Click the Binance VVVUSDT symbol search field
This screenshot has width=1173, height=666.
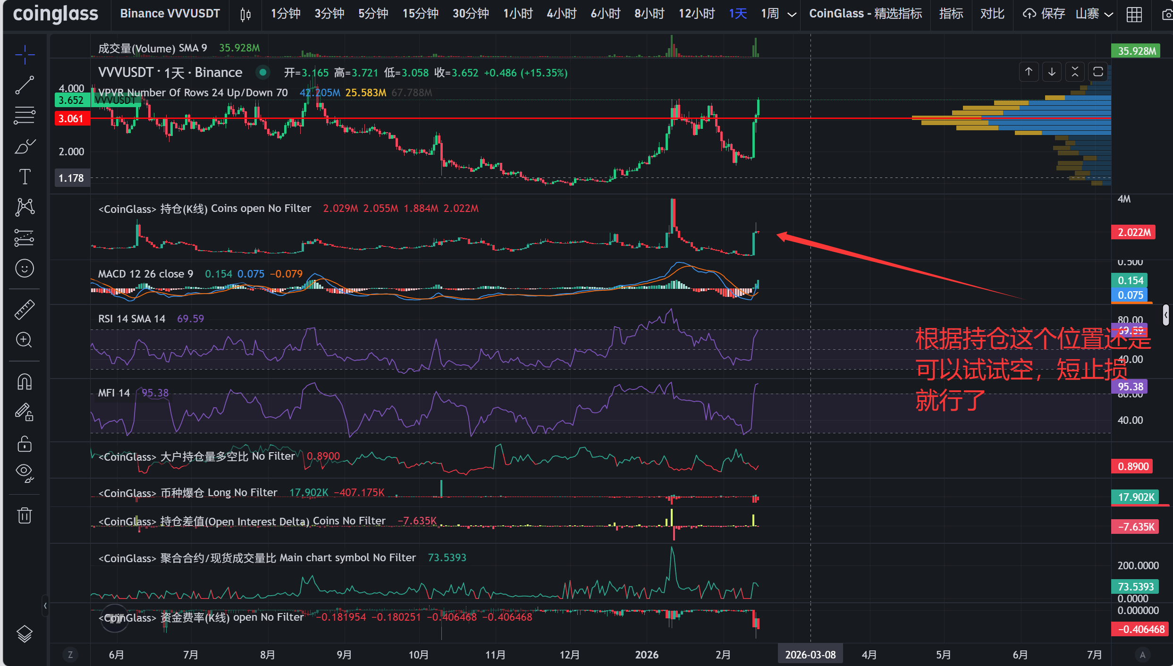[x=170, y=14]
